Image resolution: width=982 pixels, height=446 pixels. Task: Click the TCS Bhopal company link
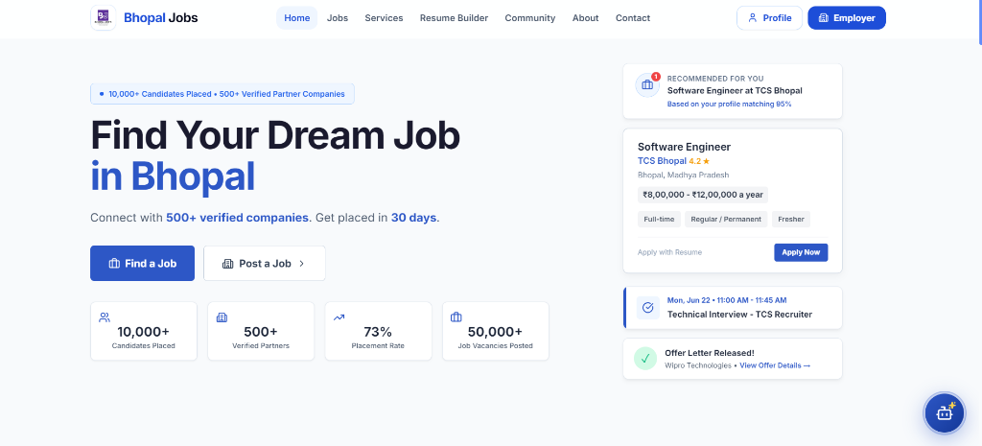tap(662, 161)
